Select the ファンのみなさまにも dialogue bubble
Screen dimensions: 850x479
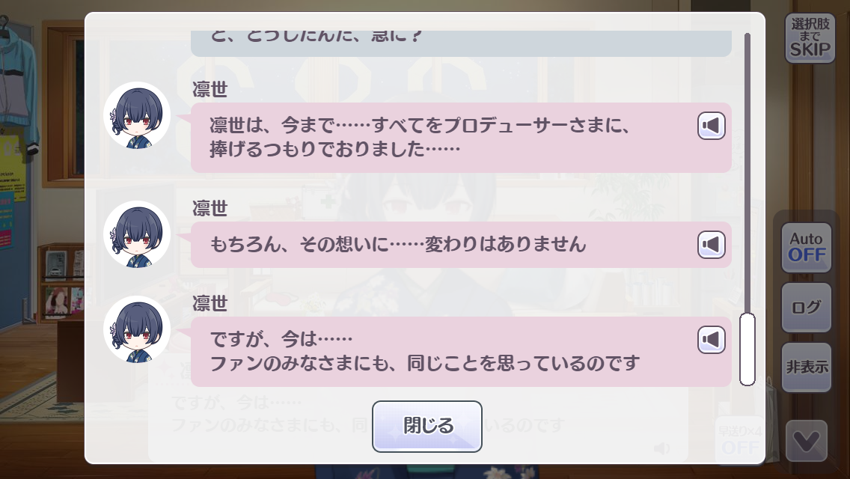point(462,352)
